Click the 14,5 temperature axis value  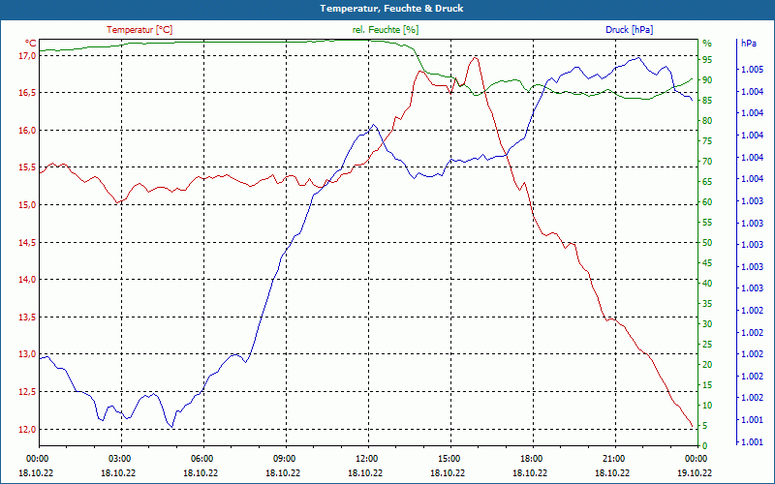27,243
